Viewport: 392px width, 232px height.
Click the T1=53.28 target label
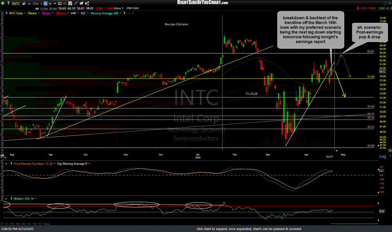click(x=252, y=94)
